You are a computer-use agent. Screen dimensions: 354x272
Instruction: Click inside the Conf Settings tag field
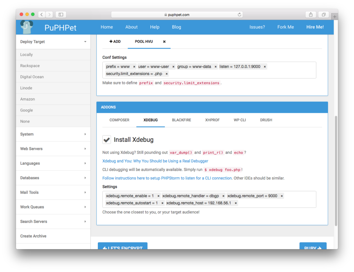coord(209,70)
